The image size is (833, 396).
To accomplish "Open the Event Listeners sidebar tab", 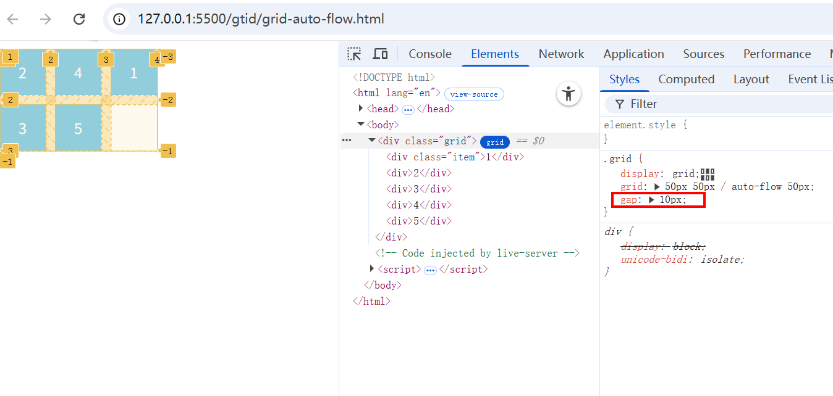I will (x=810, y=79).
